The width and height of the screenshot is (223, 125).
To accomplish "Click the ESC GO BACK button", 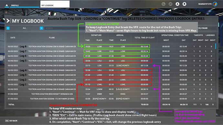I will tap(11, 121).
